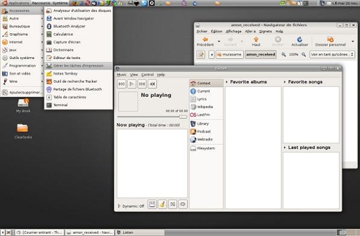Open the Accessoires submenu entry
This screenshot has height=236, width=360.
[x=22, y=11]
